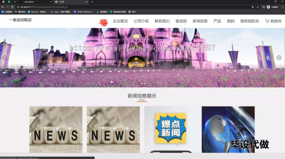Open the 爆点新闻 news thumbnail
Screen dimensions: 285x159
[171, 129]
